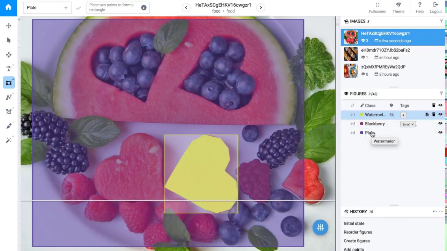The height and width of the screenshot is (251, 447).
Task: Delete all figures via header trash
Action: (x=434, y=105)
